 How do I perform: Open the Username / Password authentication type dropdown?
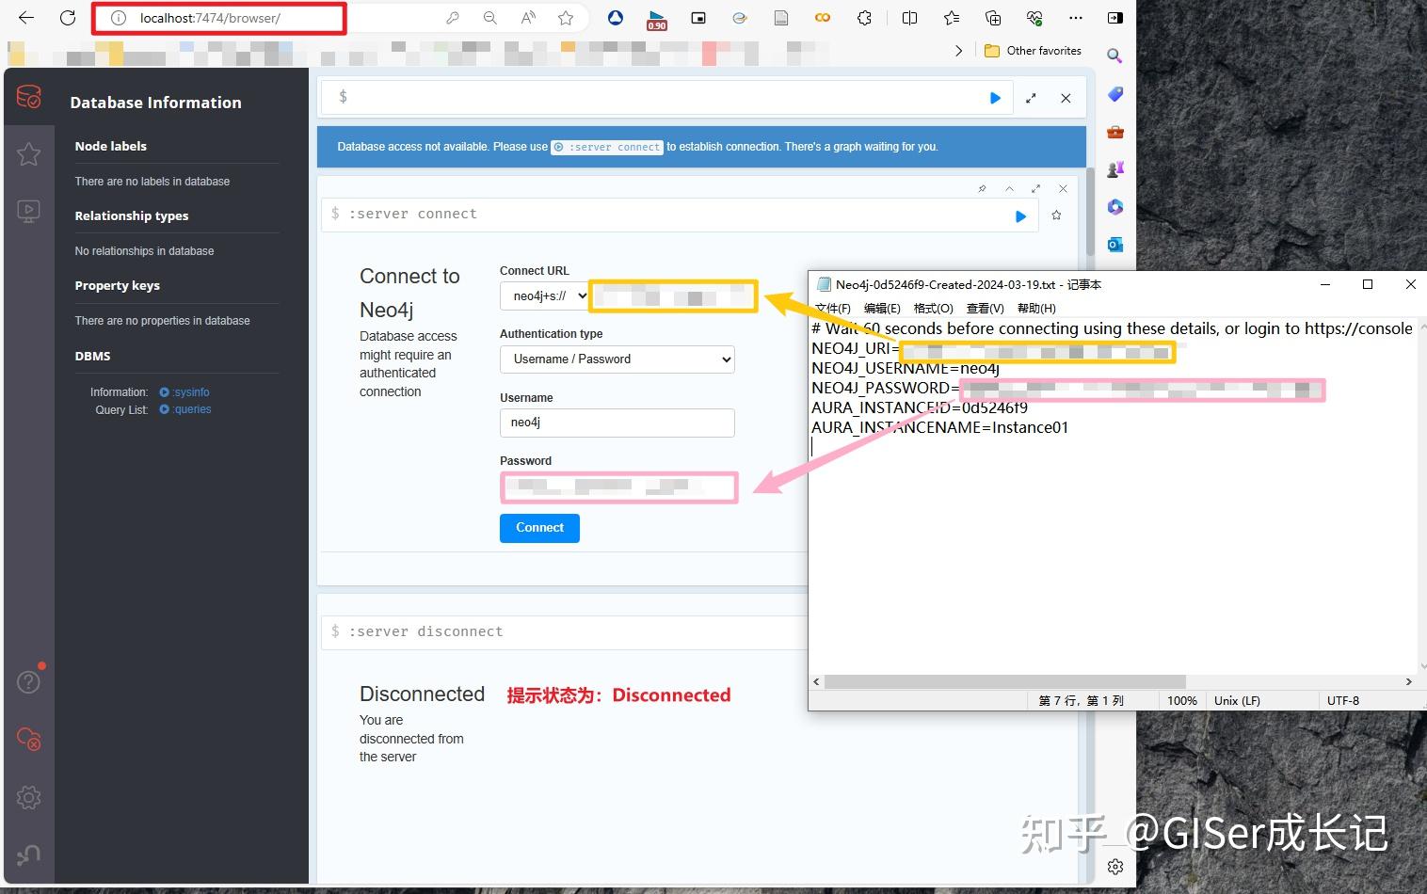pyautogui.click(x=617, y=359)
